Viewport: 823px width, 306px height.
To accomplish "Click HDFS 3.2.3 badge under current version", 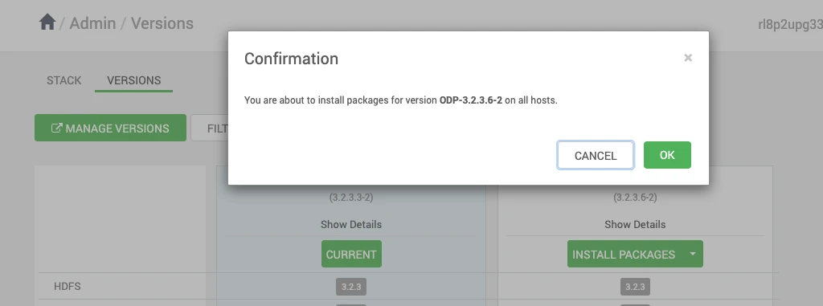I will (351, 287).
